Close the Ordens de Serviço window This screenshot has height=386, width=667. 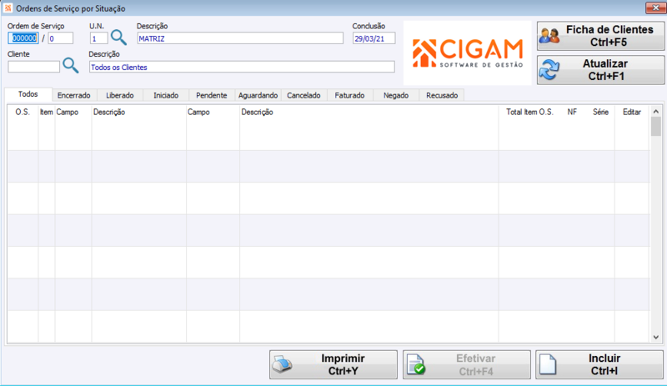coord(655,8)
